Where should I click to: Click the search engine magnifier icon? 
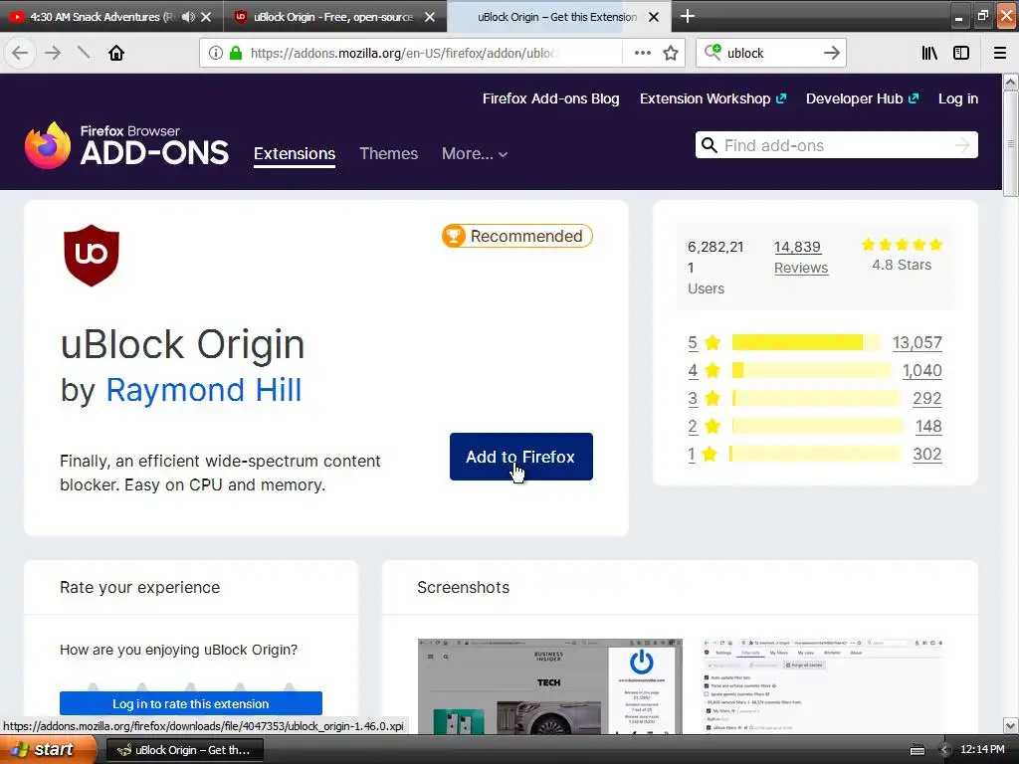click(x=713, y=53)
